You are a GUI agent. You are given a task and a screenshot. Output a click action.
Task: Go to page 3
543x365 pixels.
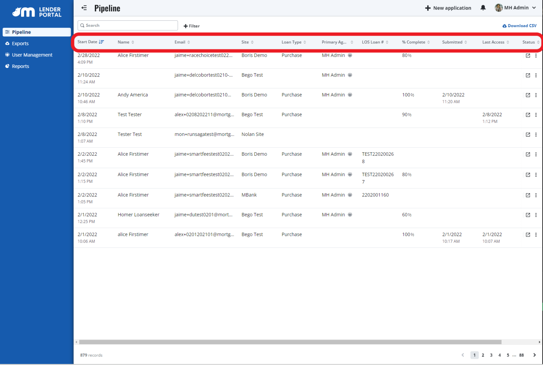491,355
